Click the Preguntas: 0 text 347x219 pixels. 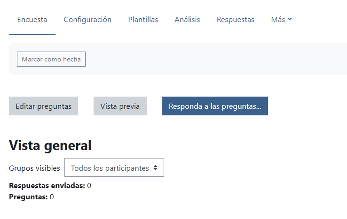pos(32,197)
